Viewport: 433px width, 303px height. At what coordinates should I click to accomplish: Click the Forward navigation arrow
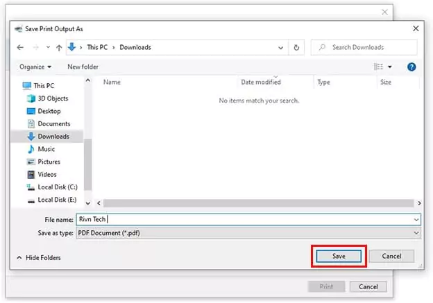[33, 48]
